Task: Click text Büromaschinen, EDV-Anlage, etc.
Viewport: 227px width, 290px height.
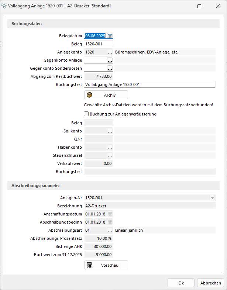Action: coord(147,52)
